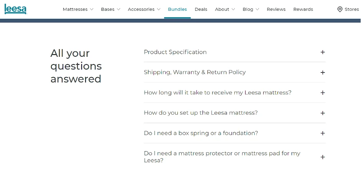Expand the Blog menu

[x=251, y=9]
